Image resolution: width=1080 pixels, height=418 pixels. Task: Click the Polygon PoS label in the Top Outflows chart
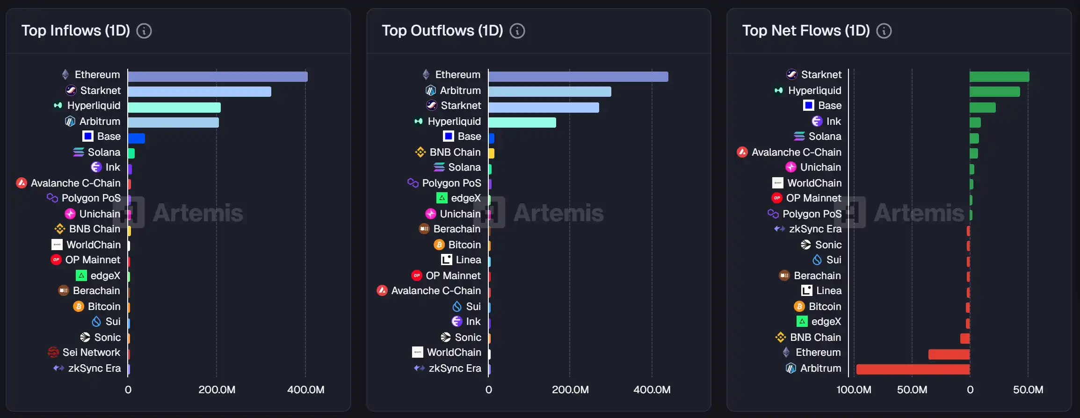click(x=451, y=183)
